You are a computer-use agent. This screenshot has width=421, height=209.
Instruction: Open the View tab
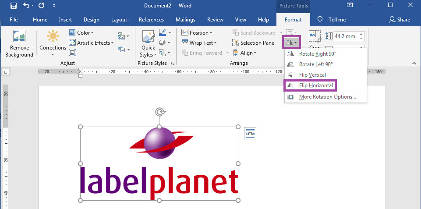241,20
